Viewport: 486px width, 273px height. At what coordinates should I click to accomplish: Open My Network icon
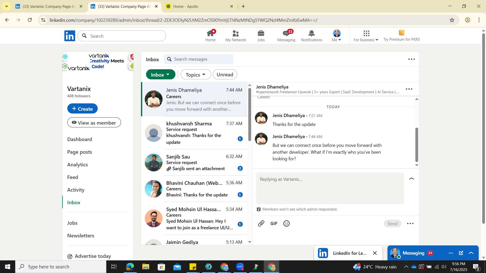pyautogui.click(x=235, y=36)
